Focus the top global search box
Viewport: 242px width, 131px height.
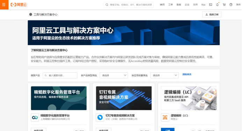pos(129,5)
